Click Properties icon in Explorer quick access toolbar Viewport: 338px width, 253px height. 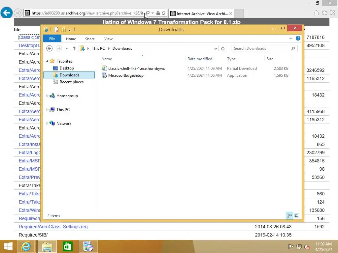click(x=56, y=30)
